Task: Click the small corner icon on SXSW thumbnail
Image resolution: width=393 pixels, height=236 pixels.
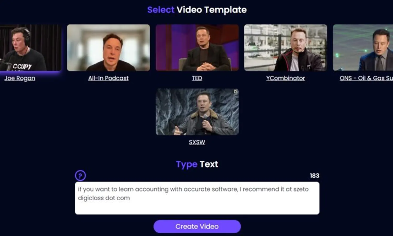Action: pyautogui.click(x=236, y=92)
